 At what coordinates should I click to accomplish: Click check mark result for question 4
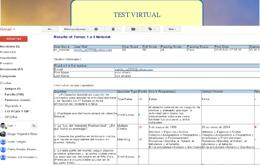(x=255, y=139)
